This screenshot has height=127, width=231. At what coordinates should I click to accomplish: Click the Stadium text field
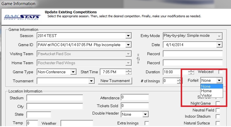click(x=55, y=98)
